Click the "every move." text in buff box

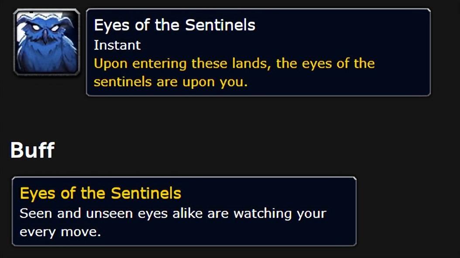(60, 231)
